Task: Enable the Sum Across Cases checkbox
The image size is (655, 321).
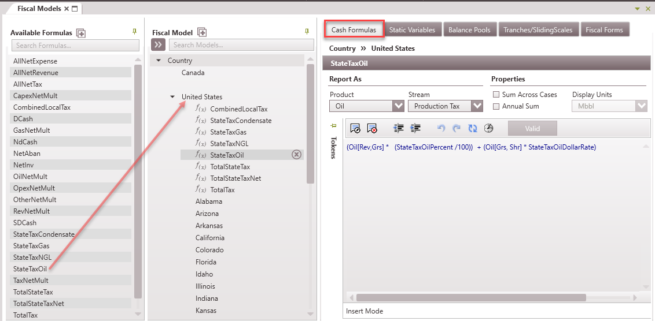Action: [x=496, y=95]
